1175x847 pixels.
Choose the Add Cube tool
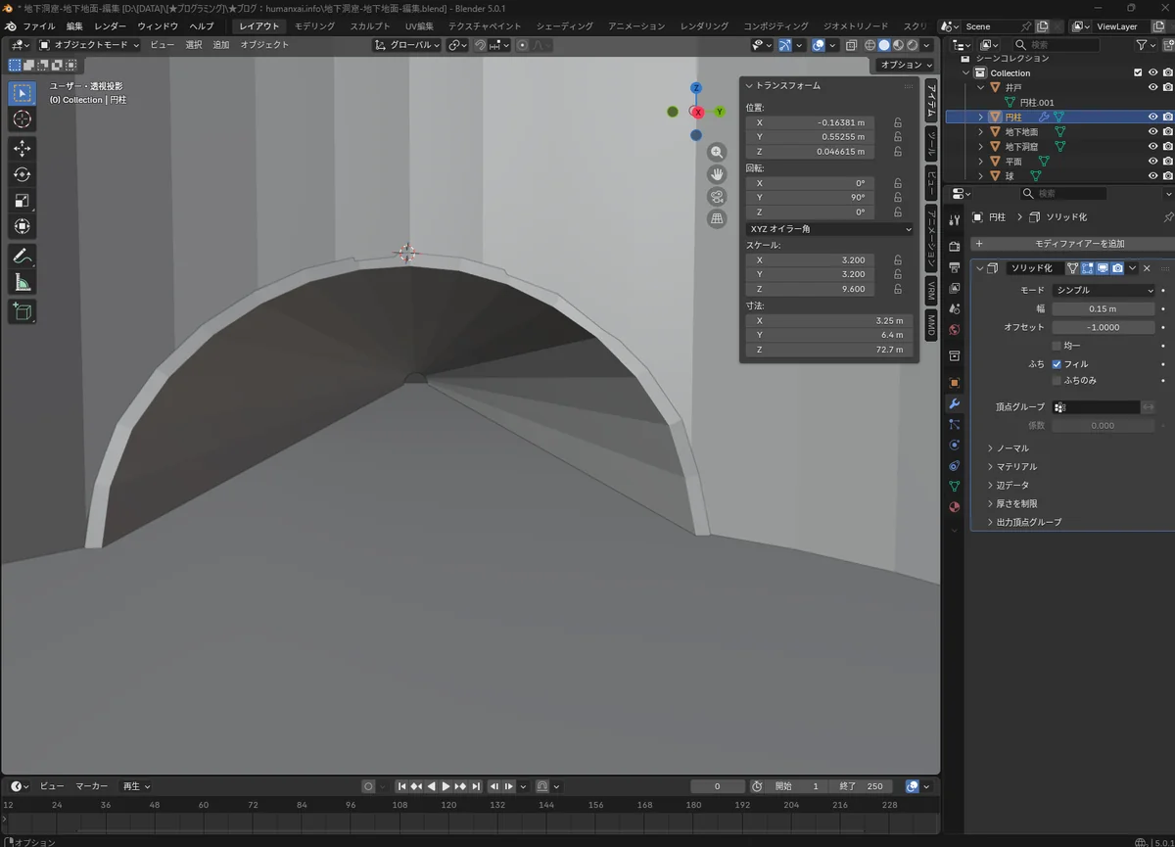pyautogui.click(x=23, y=312)
